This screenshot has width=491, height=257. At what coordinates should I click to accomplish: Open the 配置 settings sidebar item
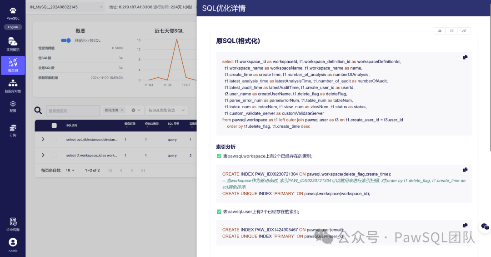pyautogui.click(x=13, y=106)
